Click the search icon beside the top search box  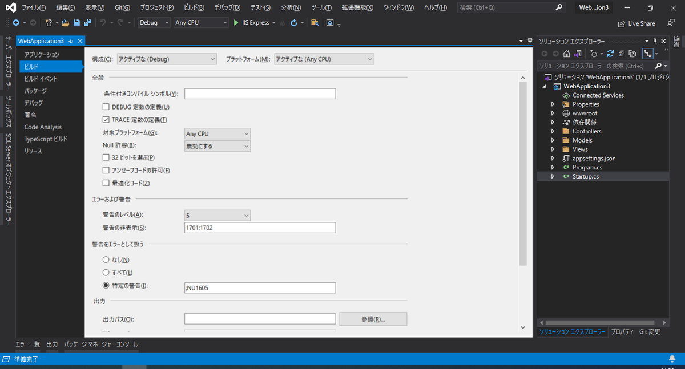(559, 7)
